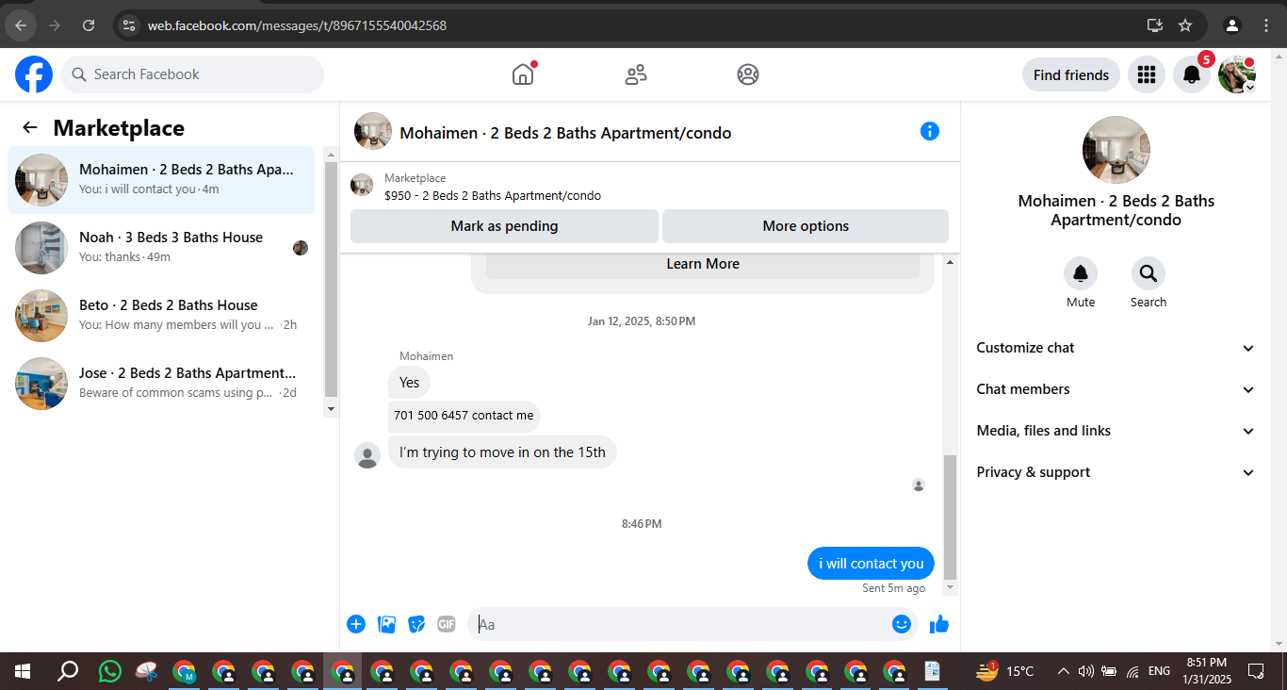View site information icon in address bar
This screenshot has height=690, width=1287.
129,25
